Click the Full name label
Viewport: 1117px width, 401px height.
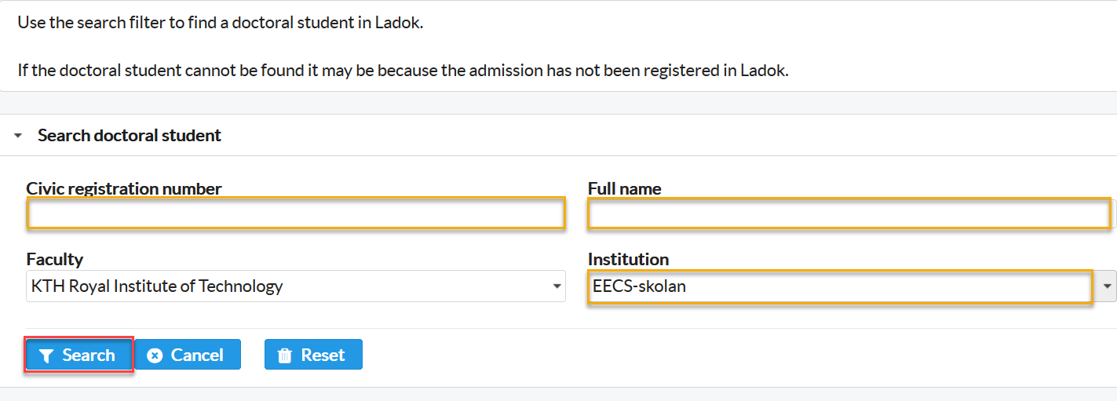click(625, 188)
